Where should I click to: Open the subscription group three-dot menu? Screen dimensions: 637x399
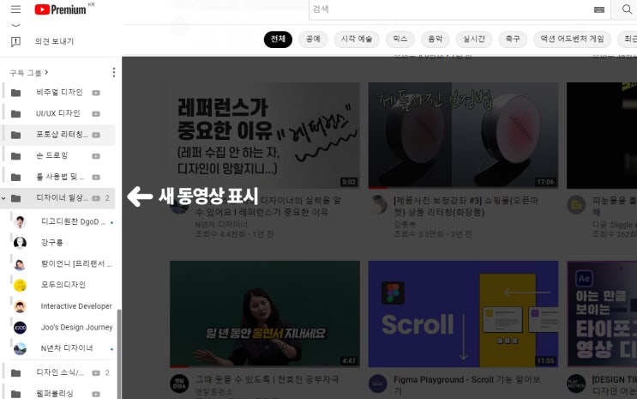pyautogui.click(x=114, y=72)
